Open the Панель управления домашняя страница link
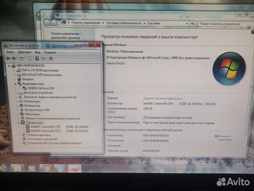Image resolution: width=254 pixels, height=191 pixels. 66,36
